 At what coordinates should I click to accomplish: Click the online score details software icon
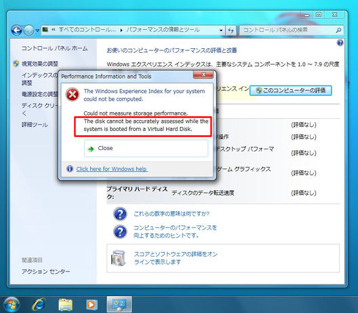118,259
